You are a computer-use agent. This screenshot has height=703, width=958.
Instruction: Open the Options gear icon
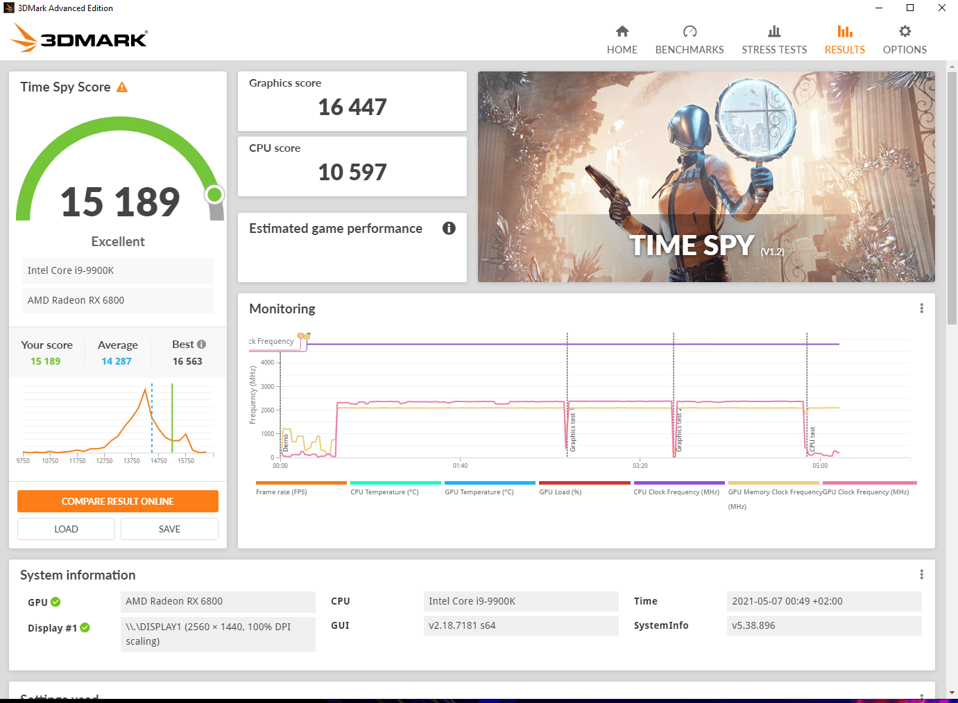(905, 31)
